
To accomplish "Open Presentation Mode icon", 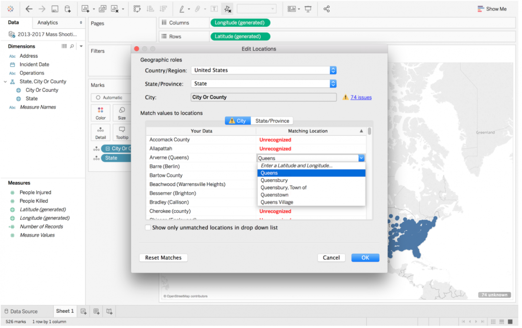I will click(x=308, y=8).
